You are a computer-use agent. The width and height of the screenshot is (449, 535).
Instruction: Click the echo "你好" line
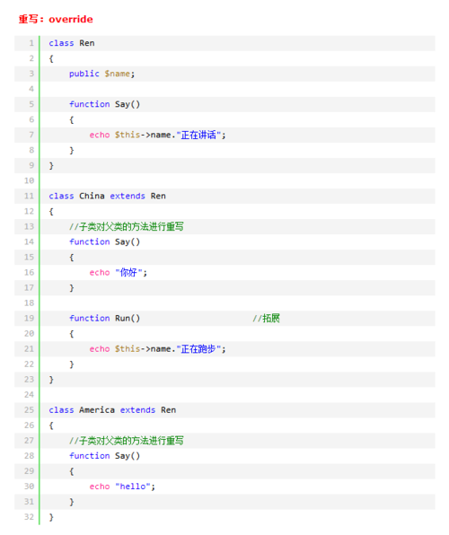pyautogui.click(x=119, y=273)
